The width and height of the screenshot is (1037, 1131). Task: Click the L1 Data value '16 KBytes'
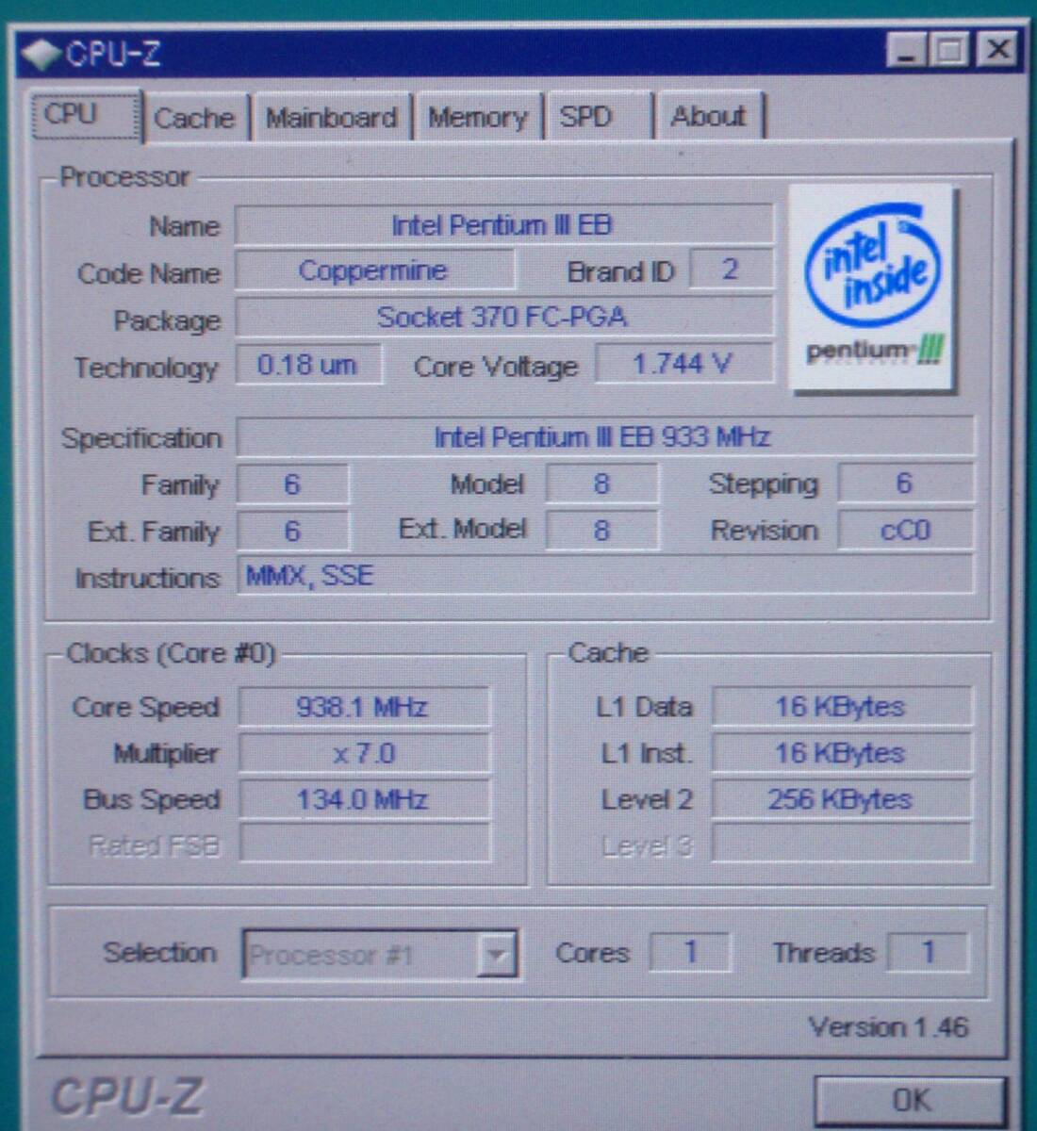[841, 706]
